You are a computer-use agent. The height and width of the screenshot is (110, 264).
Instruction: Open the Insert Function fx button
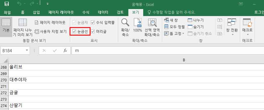click(x=65, y=50)
